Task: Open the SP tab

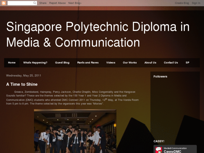Action: click(x=187, y=63)
